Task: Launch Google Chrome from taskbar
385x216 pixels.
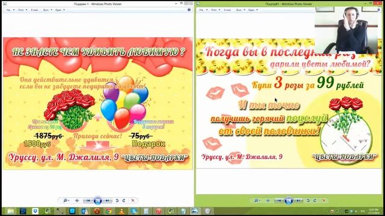Action: tap(109, 211)
